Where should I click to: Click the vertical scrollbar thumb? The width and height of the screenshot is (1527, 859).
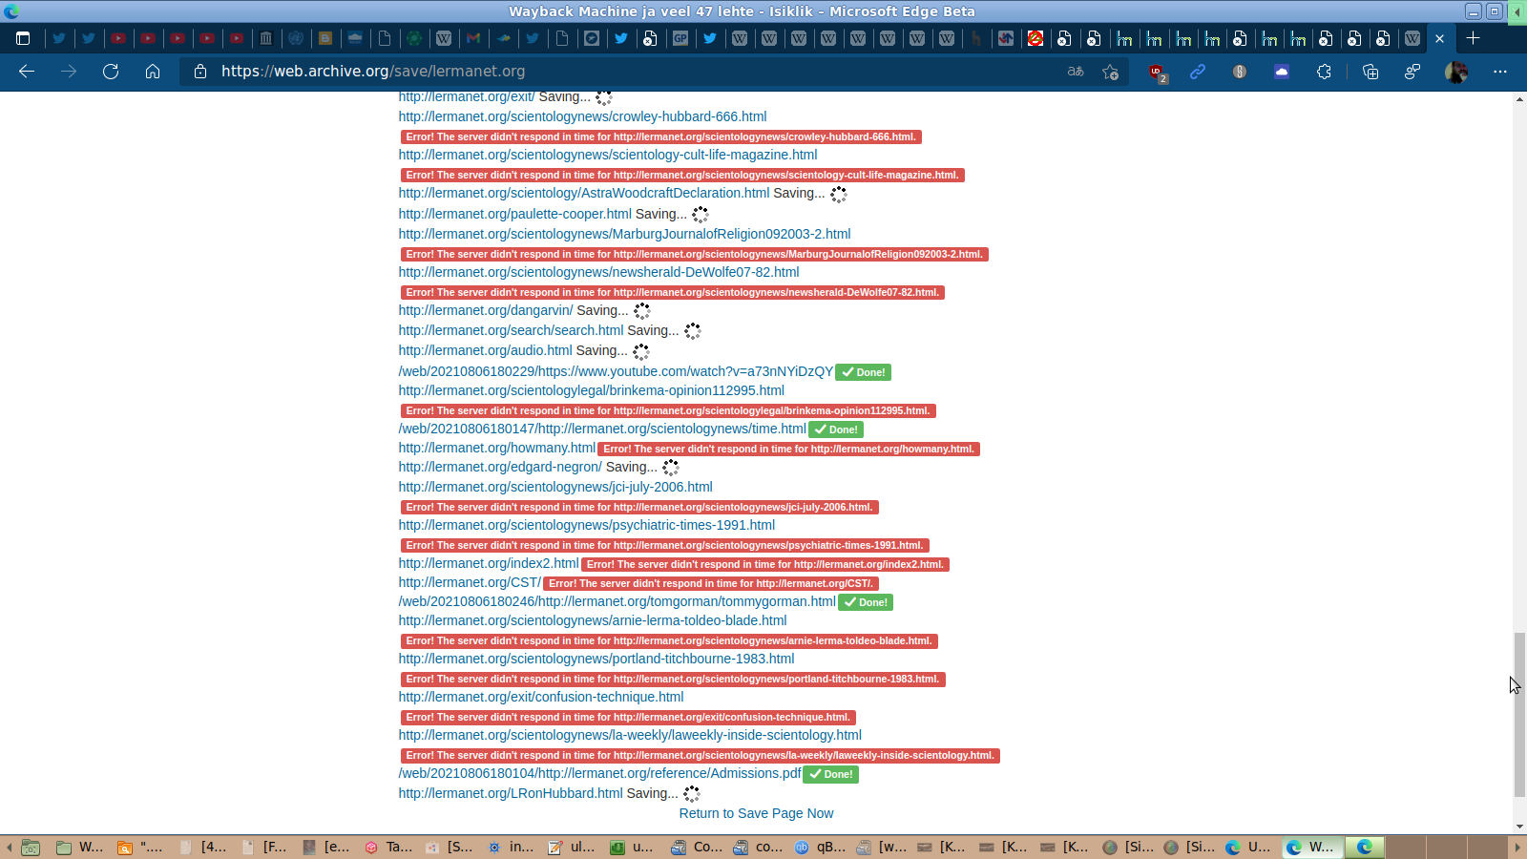pos(1519,714)
